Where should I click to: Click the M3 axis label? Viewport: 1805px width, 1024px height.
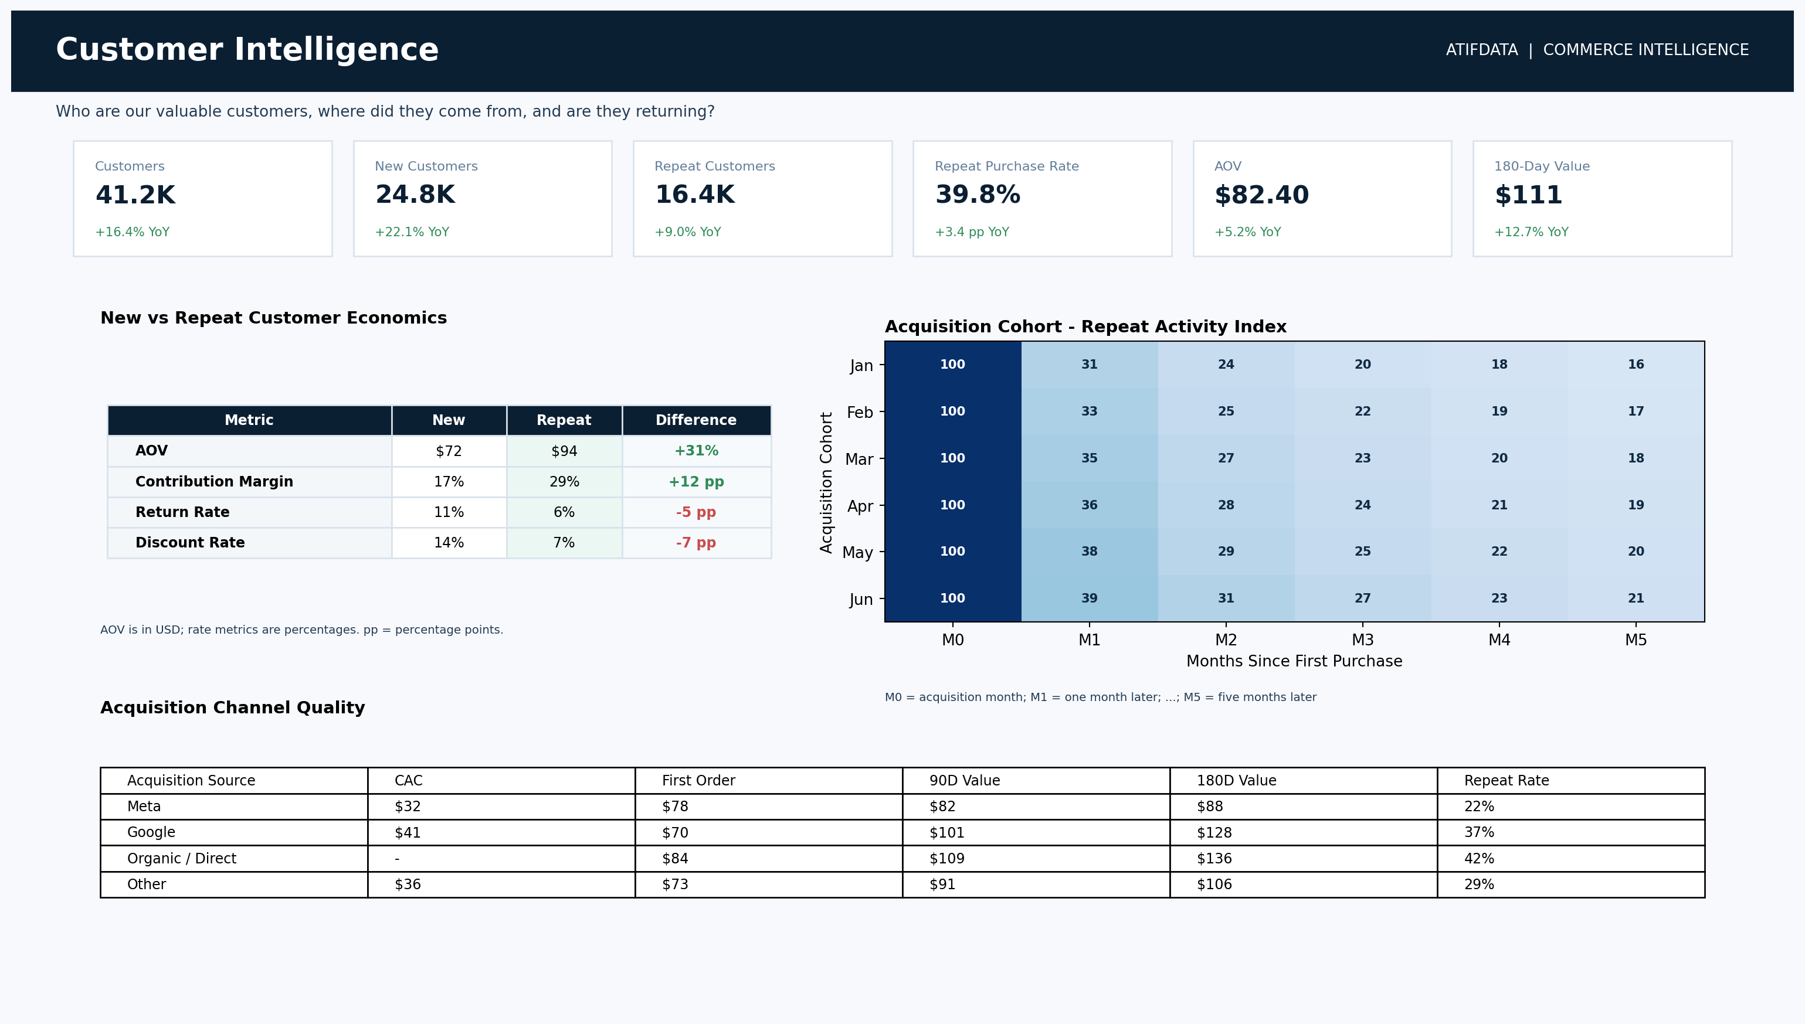pyautogui.click(x=1362, y=640)
